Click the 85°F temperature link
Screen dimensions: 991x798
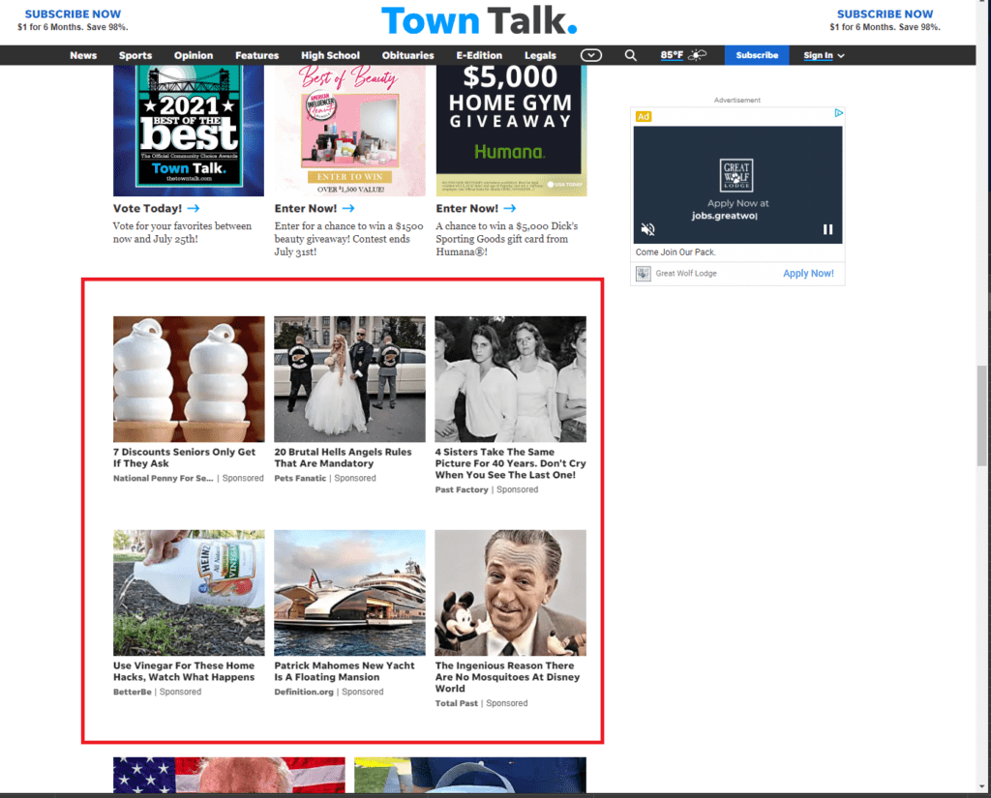click(x=672, y=55)
